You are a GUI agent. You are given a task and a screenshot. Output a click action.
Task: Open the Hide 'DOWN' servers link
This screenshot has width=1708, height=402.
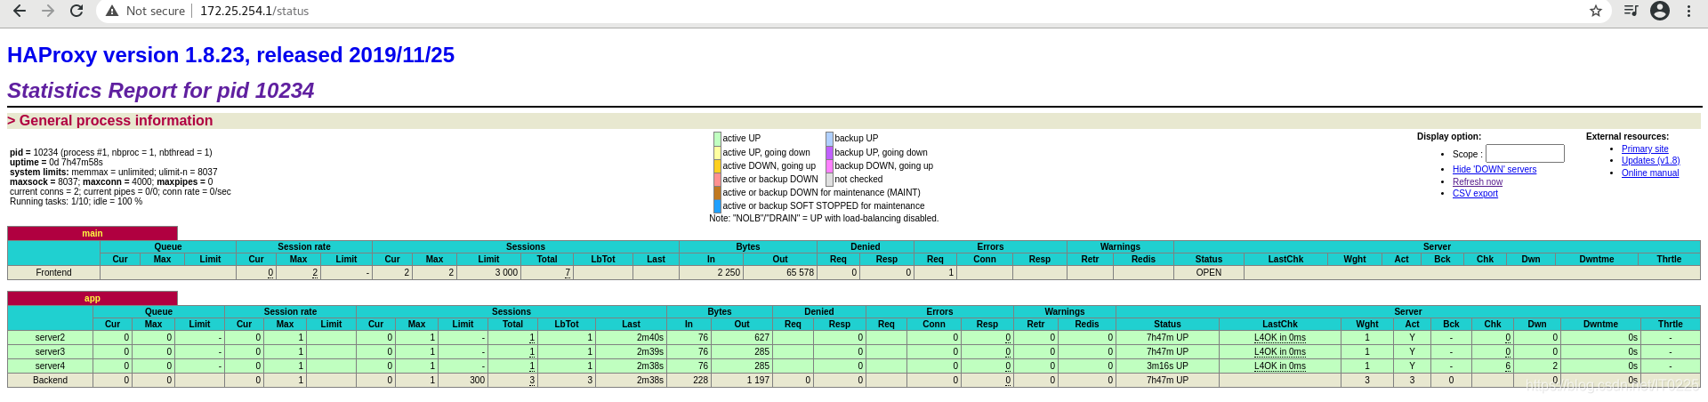pos(1494,169)
